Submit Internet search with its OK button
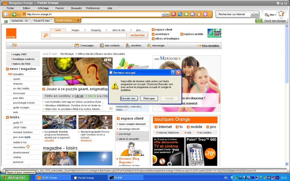290x181 pixels. (x=256, y=14)
